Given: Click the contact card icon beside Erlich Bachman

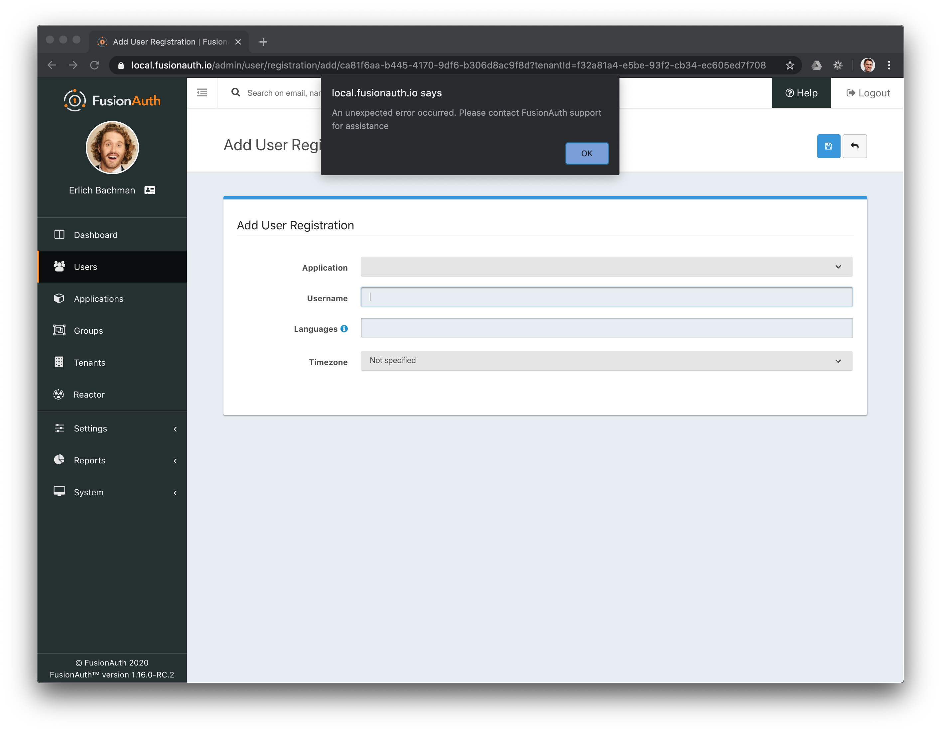Looking at the screenshot, I should [x=150, y=189].
